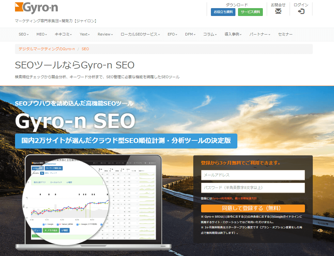334x256 pixels.
Task: Go to セミナー page
Action: pos(285,35)
